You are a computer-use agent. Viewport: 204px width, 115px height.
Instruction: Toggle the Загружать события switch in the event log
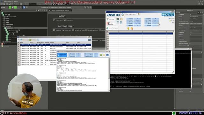(x=62, y=55)
